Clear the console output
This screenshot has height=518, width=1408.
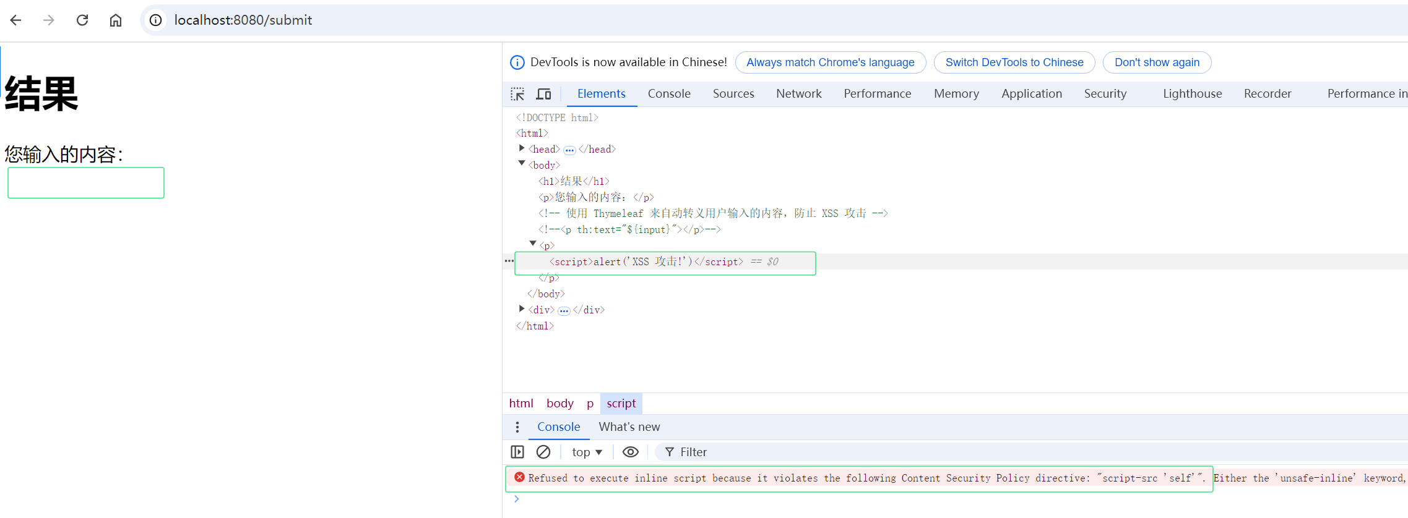tap(543, 452)
